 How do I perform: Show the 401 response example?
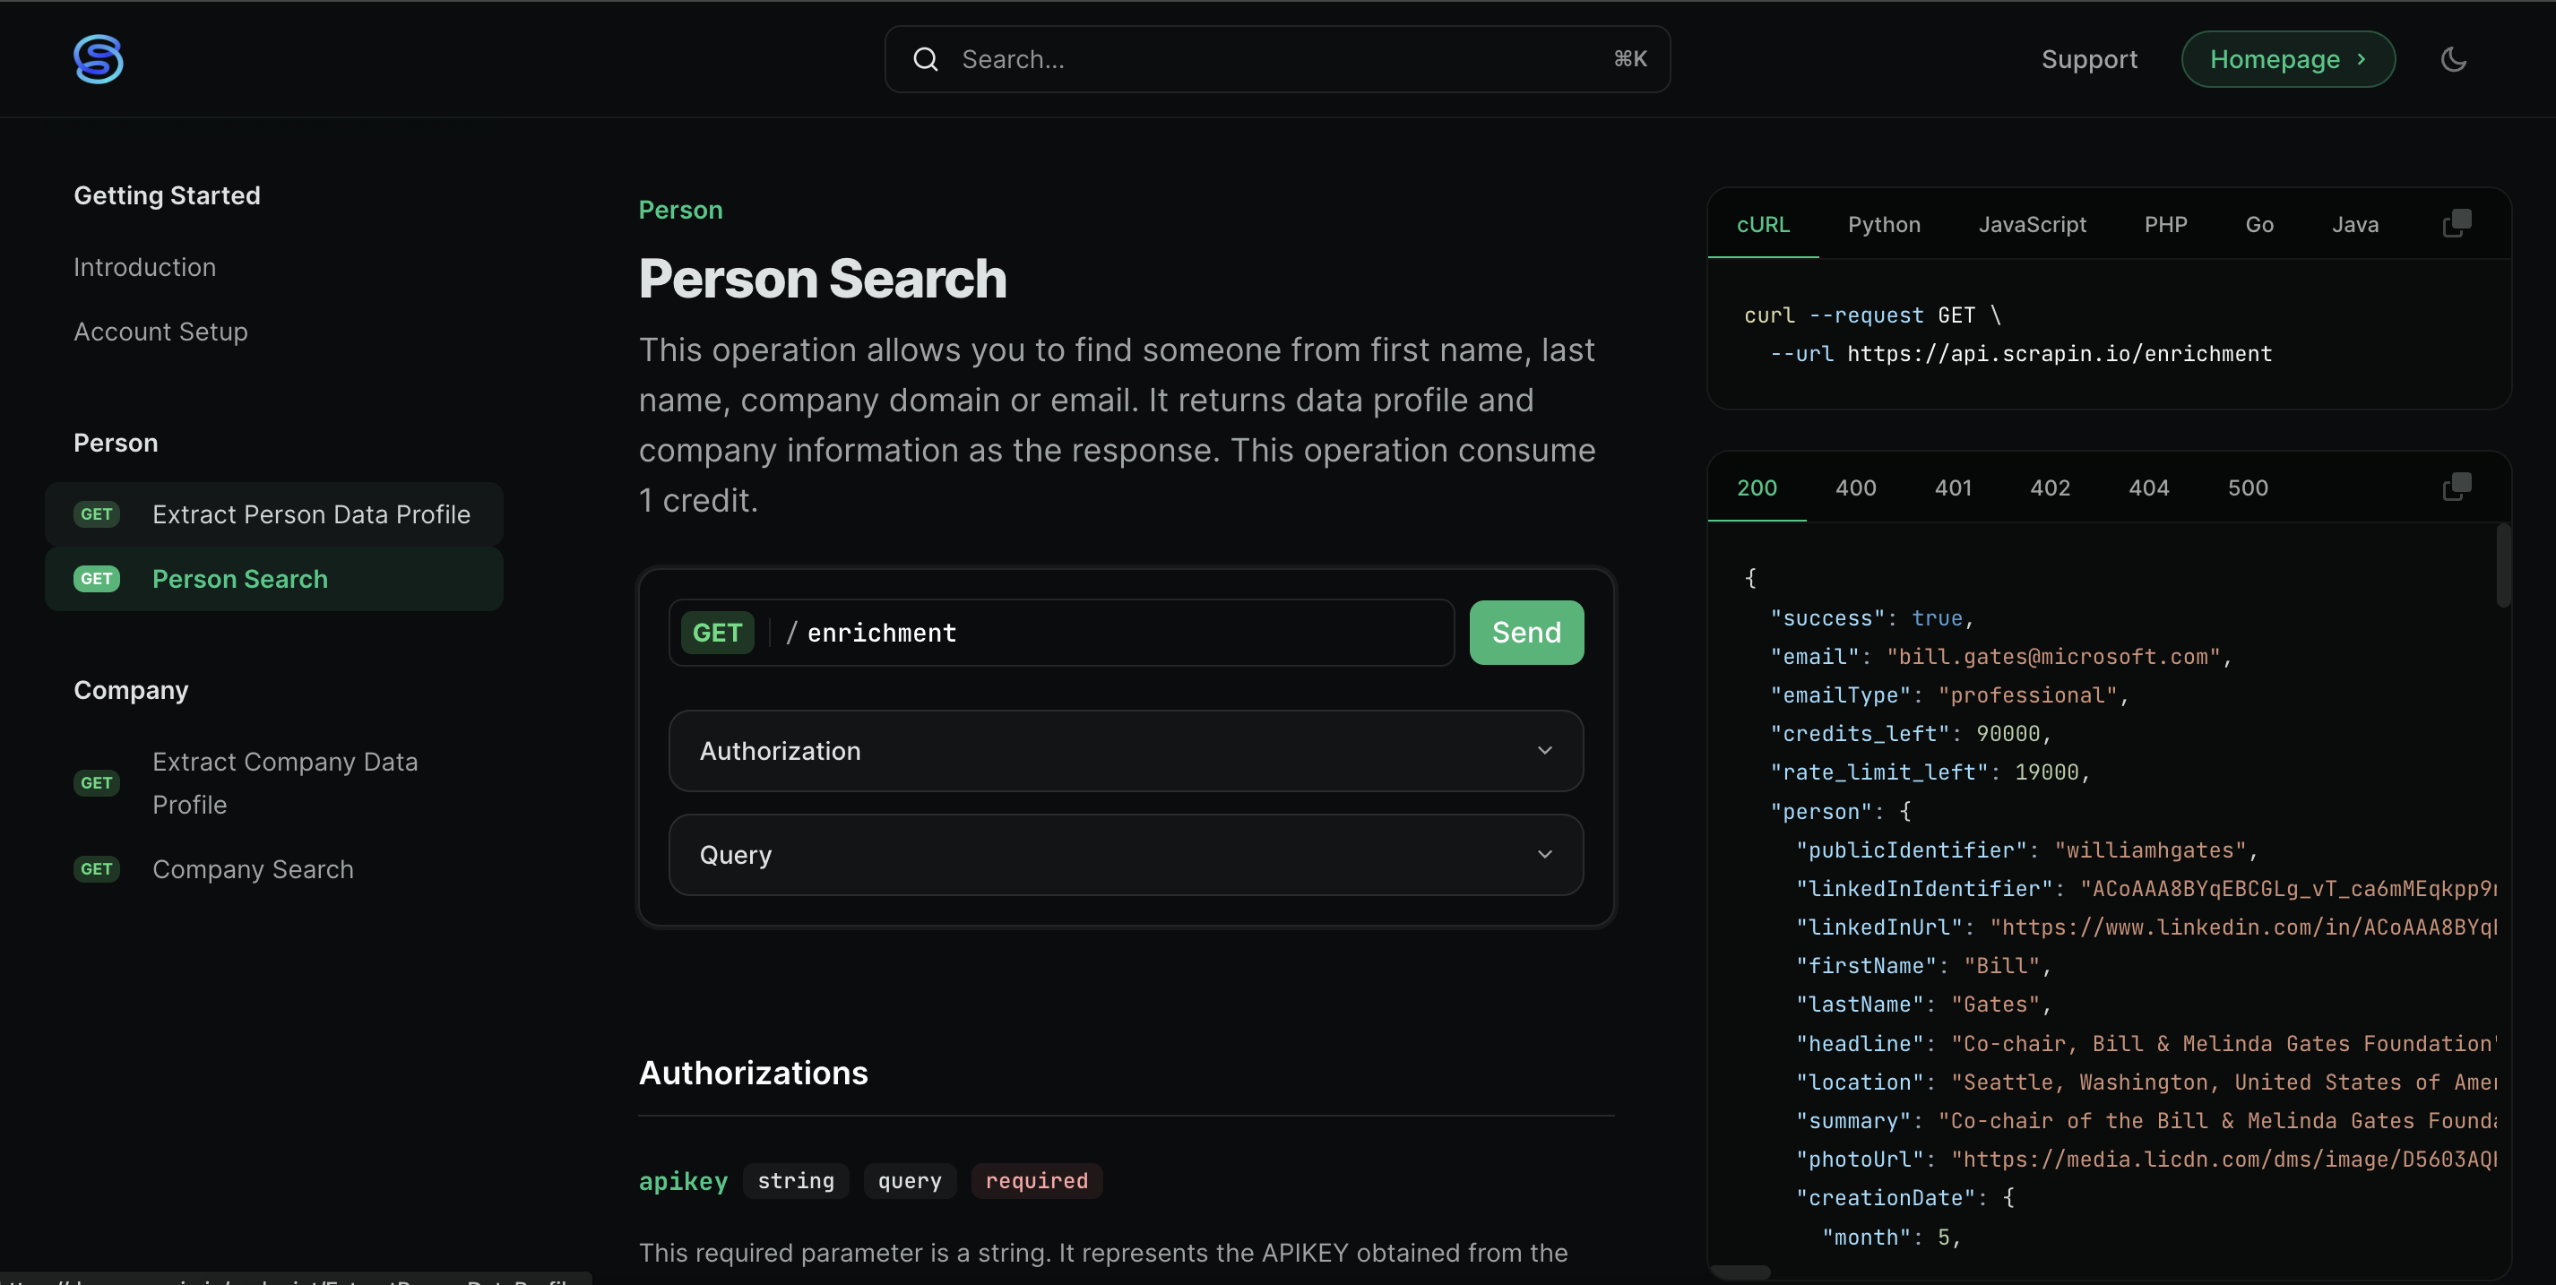point(1953,488)
